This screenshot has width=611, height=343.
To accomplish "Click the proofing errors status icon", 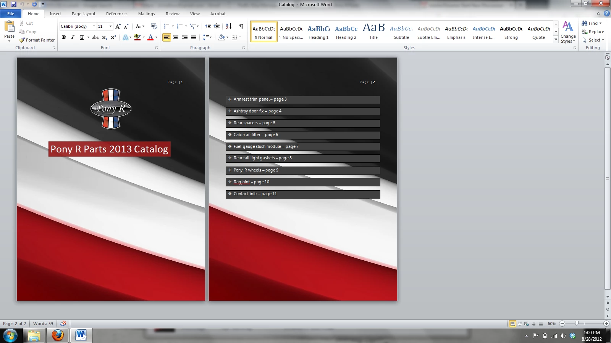I will click(x=63, y=324).
